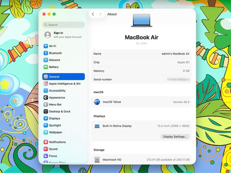The image size is (231, 173).
Task: Click the Apple Intelligence & Siri icon
Action: pos(46,84)
